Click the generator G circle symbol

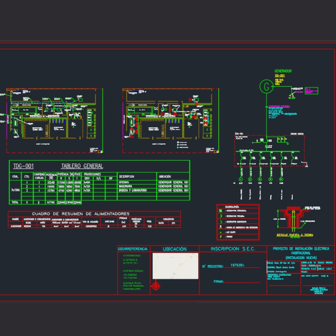pyautogui.click(x=267, y=87)
